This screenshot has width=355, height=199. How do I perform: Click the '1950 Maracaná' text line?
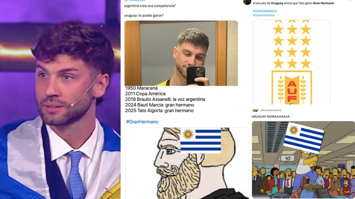(x=141, y=88)
